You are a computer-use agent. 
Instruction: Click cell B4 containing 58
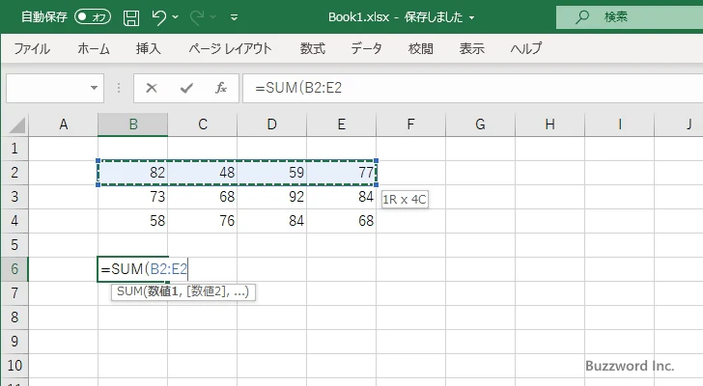pyautogui.click(x=133, y=221)
